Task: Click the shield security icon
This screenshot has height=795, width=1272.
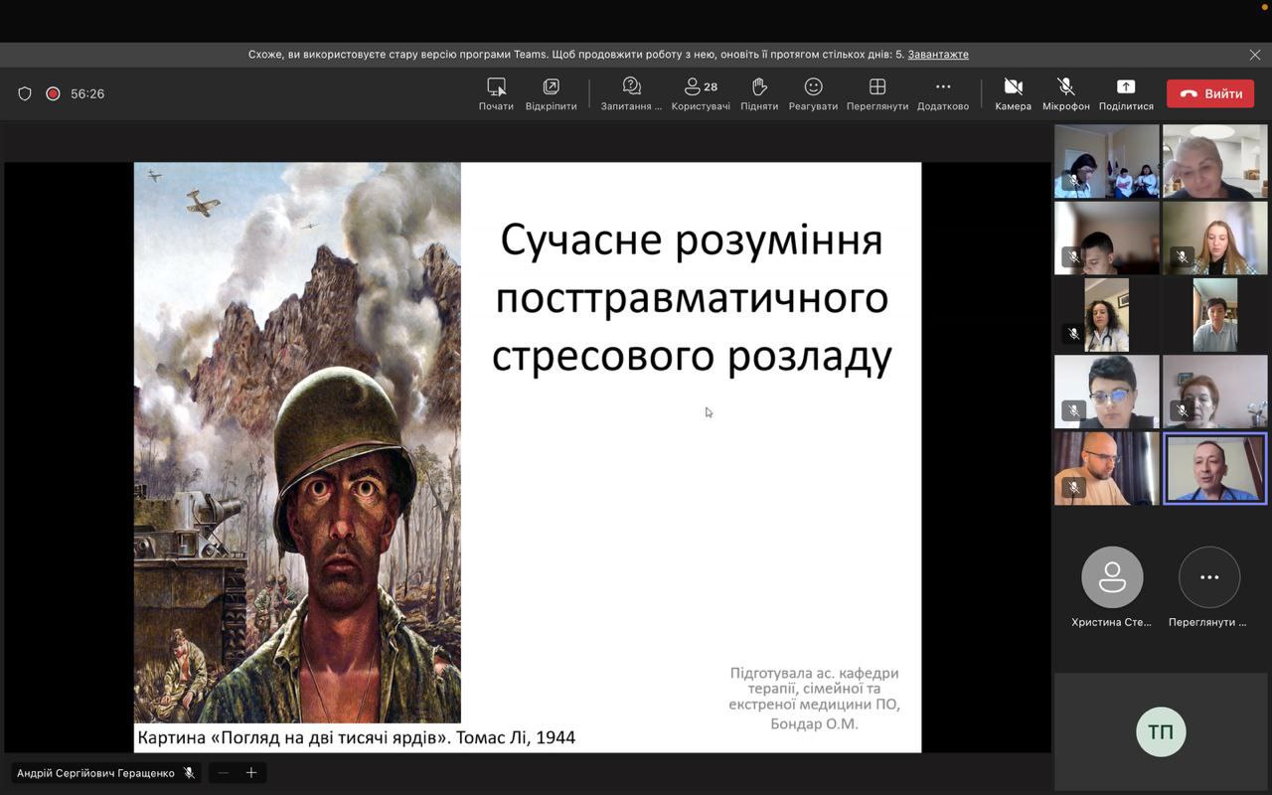Action: point(25,93)
